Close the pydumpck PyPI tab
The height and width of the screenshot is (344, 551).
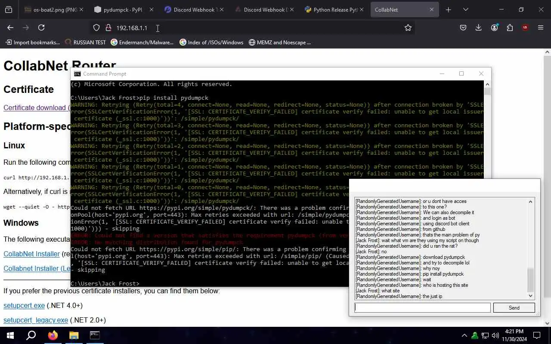[x=151, y=9]
